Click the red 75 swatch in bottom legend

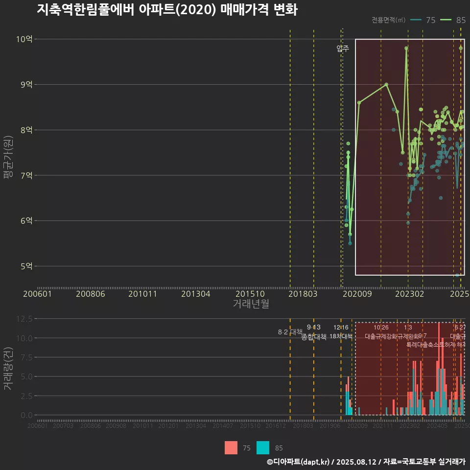[x=231, y=448]
